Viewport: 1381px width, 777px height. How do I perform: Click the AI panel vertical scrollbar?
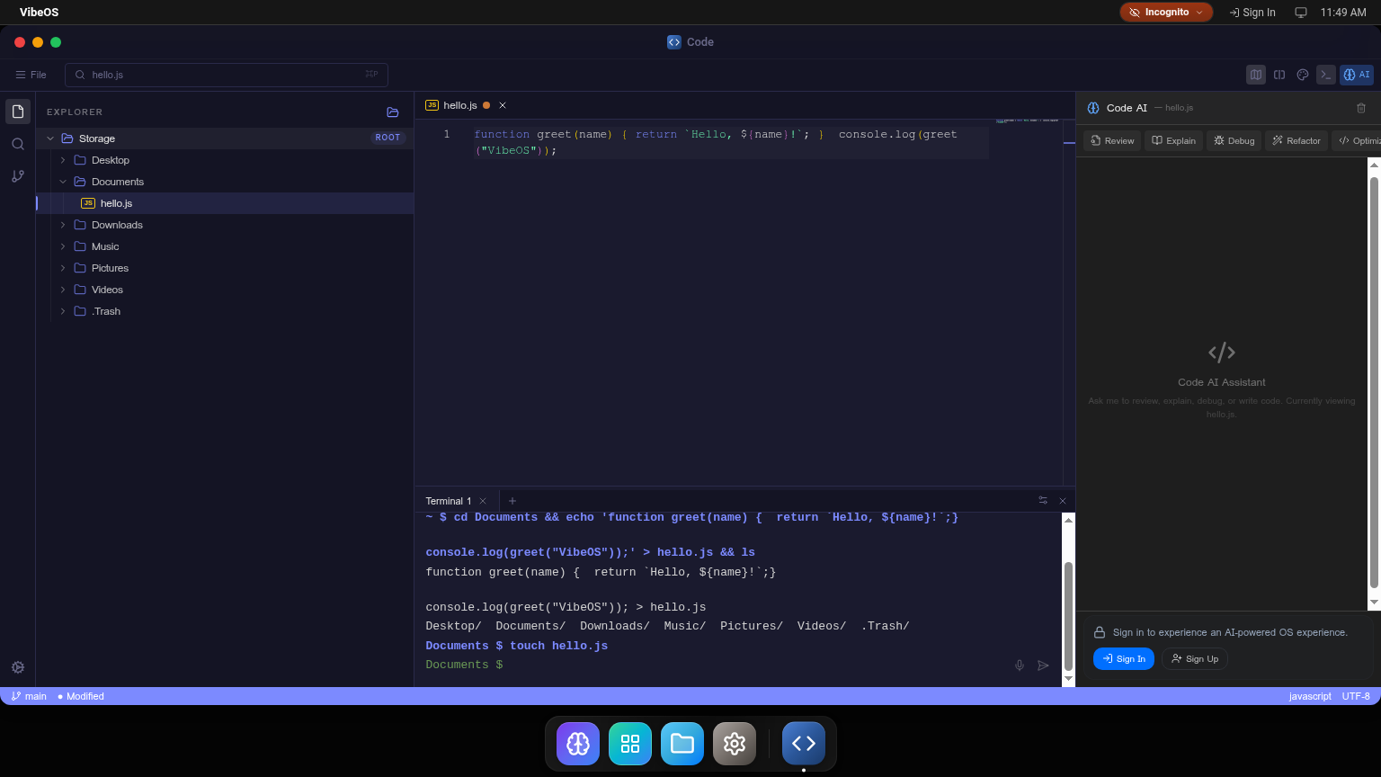(1374, 382)
